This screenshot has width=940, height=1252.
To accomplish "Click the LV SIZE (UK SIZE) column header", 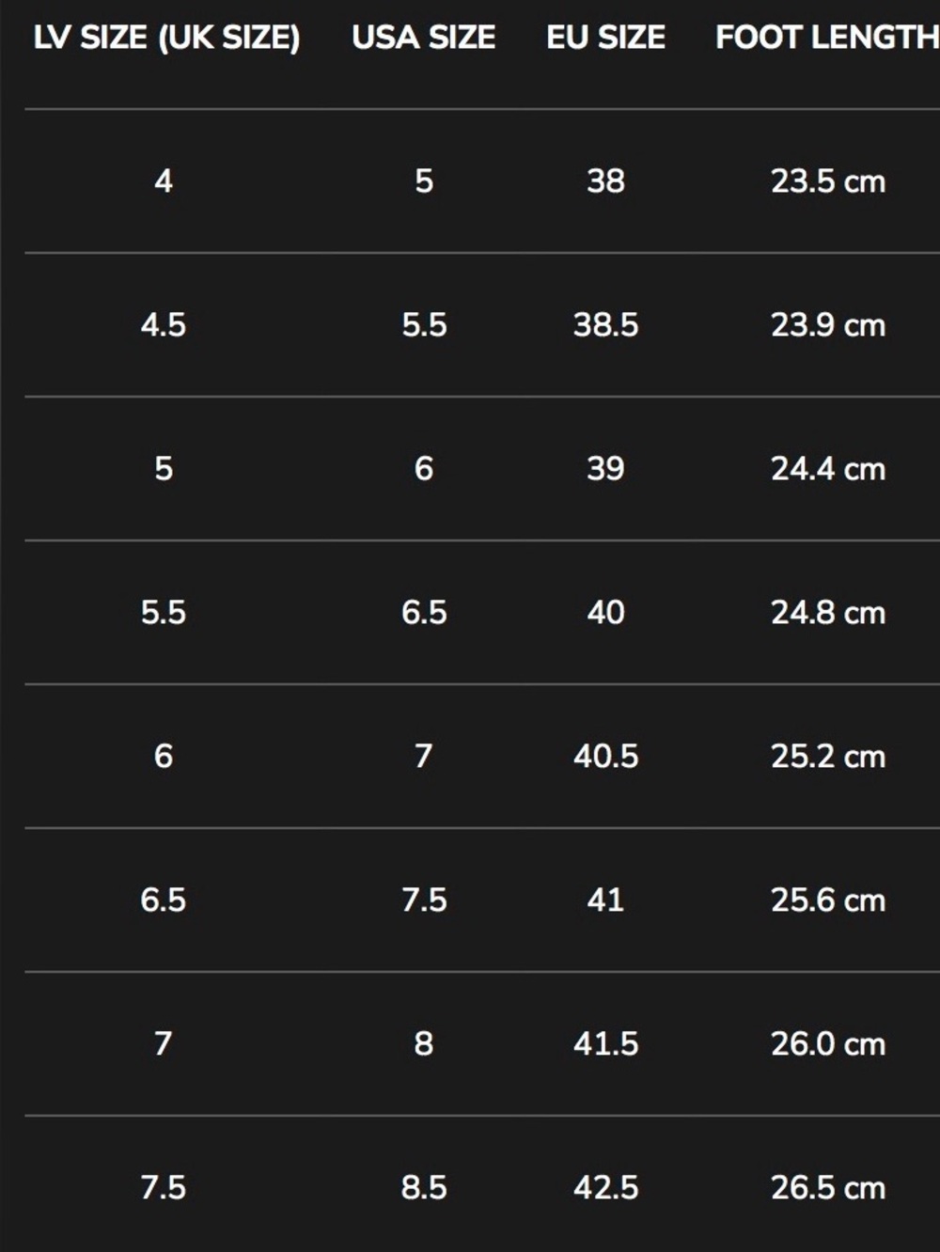I will 166,38.
